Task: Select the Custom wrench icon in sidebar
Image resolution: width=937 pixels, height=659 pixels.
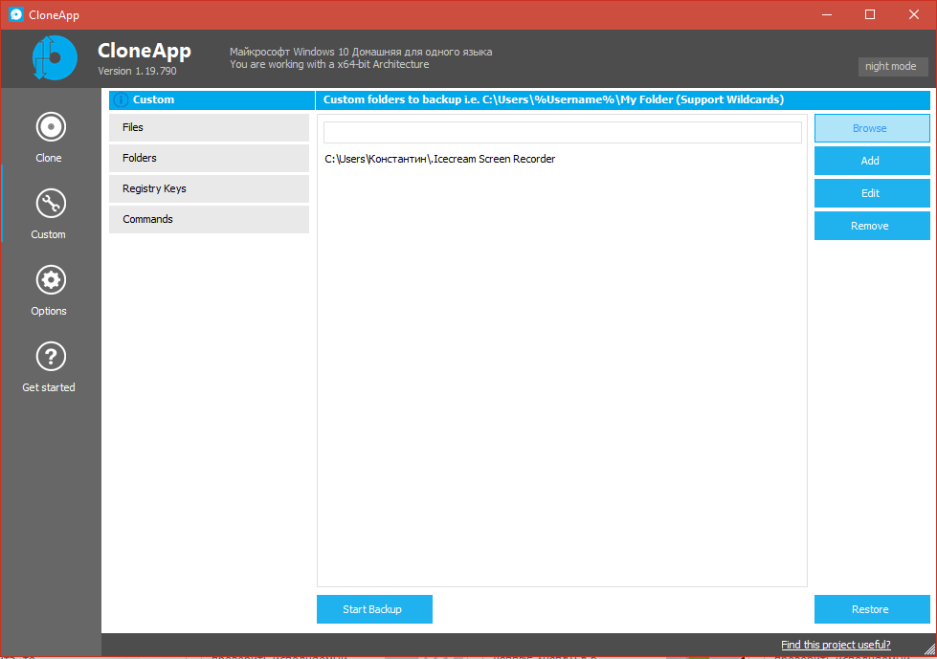Action: click(x=51, y=204)
